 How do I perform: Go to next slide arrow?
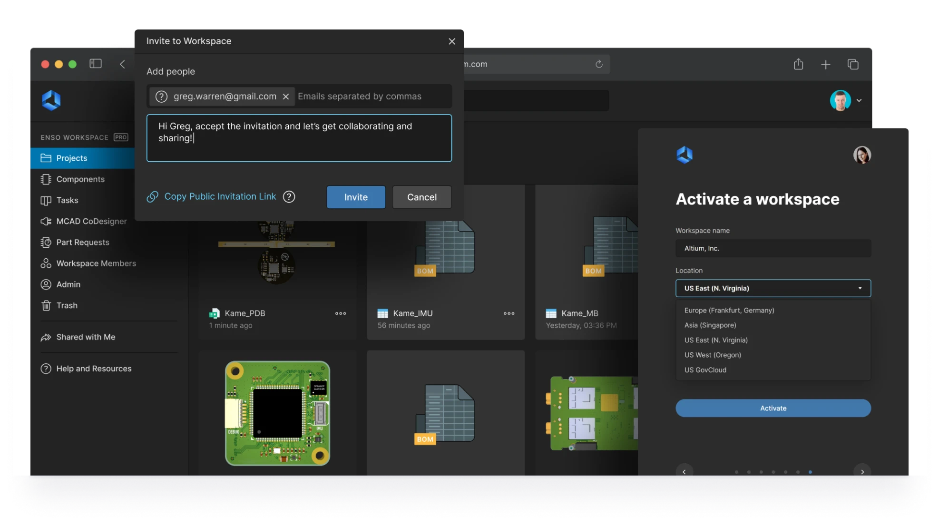coord(862,471)
